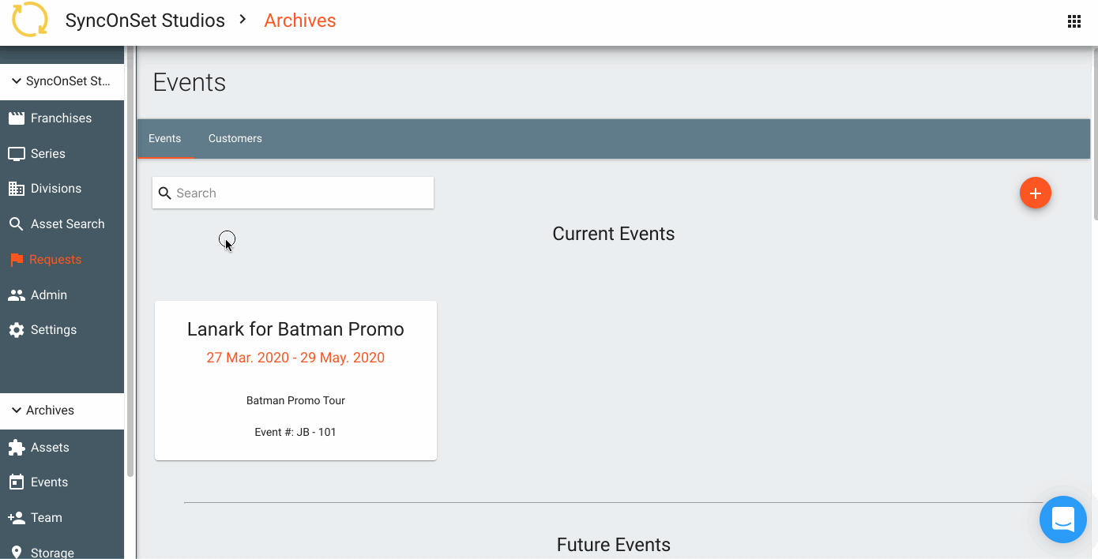Click the Team add-person icon
This screenshot has height=559, width=1098.
16,518
